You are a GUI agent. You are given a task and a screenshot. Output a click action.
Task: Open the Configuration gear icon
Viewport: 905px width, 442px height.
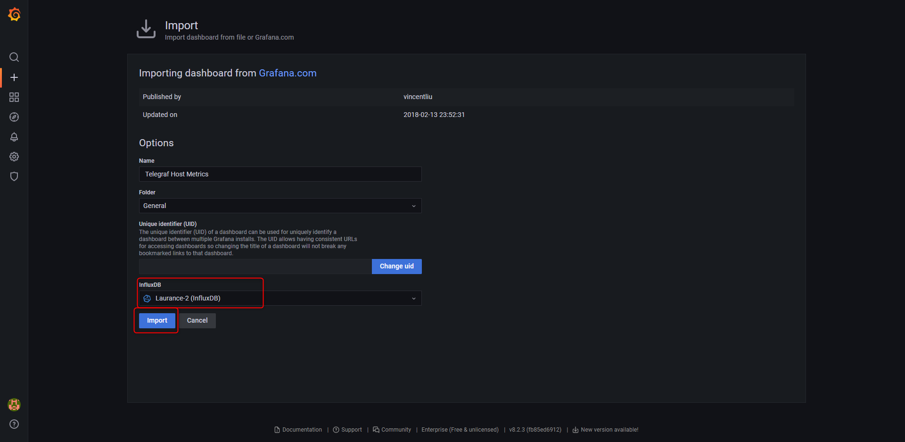[14, 157]
